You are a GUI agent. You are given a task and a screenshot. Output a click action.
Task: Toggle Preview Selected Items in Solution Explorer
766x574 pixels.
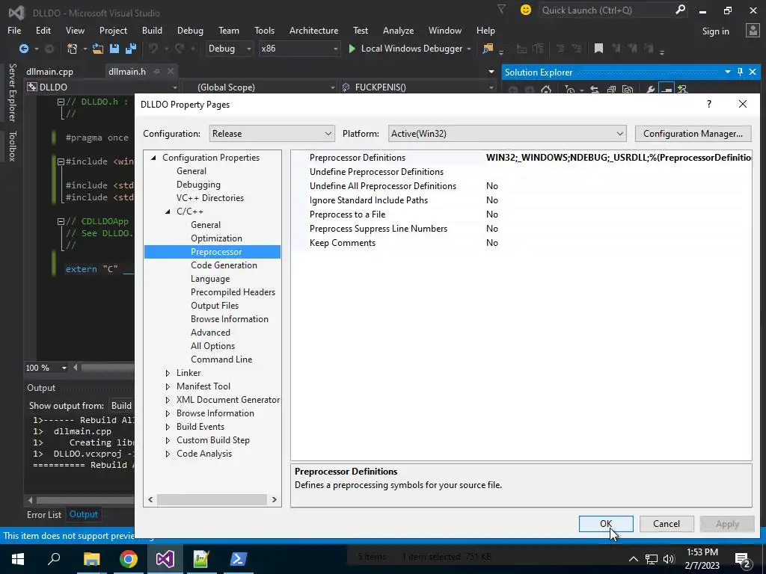666,90
